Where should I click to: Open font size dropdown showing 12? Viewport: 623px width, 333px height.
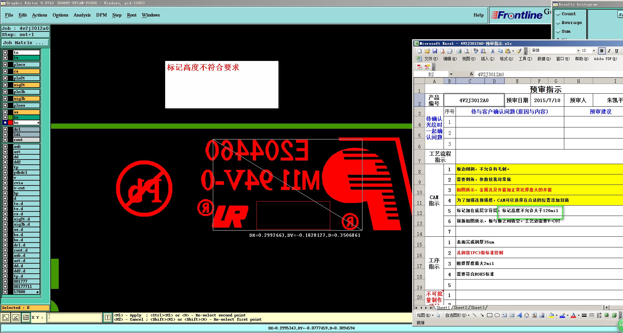(x=594, y=51)
